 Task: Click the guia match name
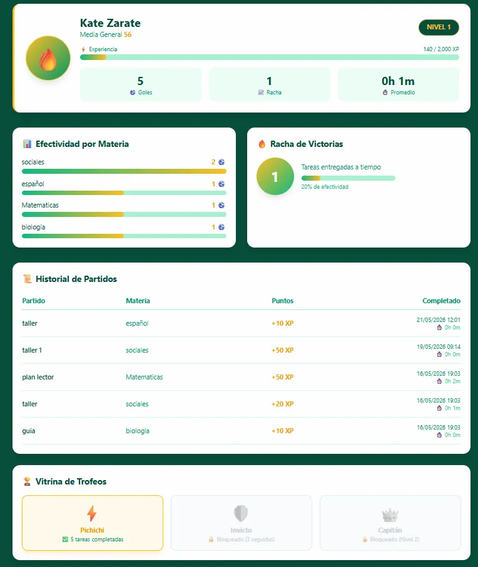tap(29, 431)
